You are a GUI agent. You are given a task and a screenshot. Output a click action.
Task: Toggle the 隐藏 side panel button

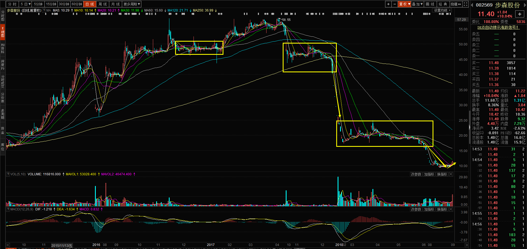tap(456, 4)
